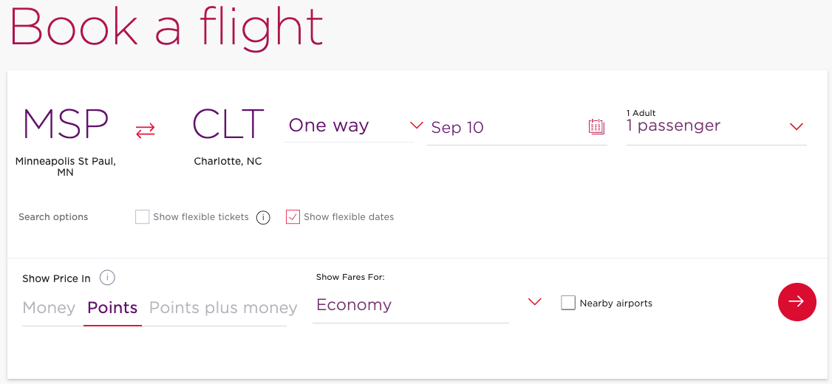Click the Charlotte, NC city label
The height and width of the screenshot is (384, 832).
(x=228, y=161)
